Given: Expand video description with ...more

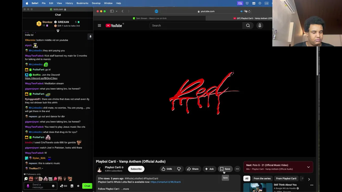Looking at the screenshot, I should (x=125, y=189).
